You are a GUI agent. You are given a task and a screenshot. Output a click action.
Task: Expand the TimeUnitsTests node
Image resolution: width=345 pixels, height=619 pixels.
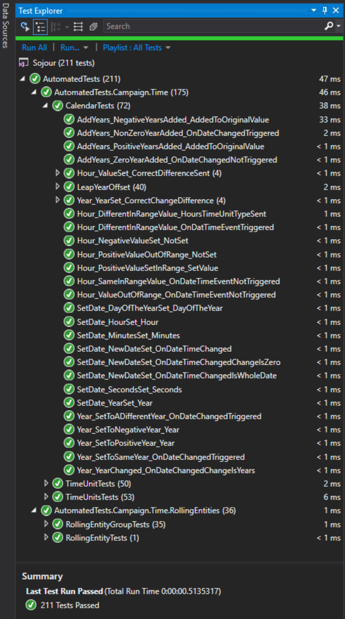pyautogui.click(x=46, y=497)
